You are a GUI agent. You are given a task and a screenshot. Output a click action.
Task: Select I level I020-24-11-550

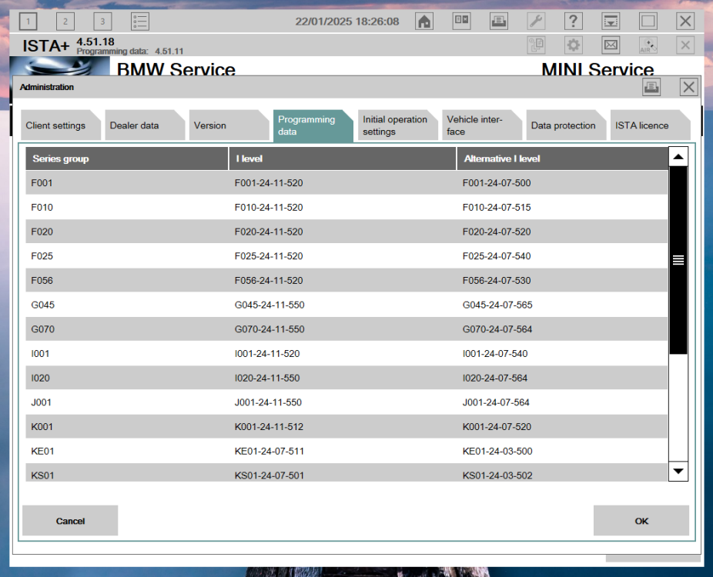(x=267, y=378)
